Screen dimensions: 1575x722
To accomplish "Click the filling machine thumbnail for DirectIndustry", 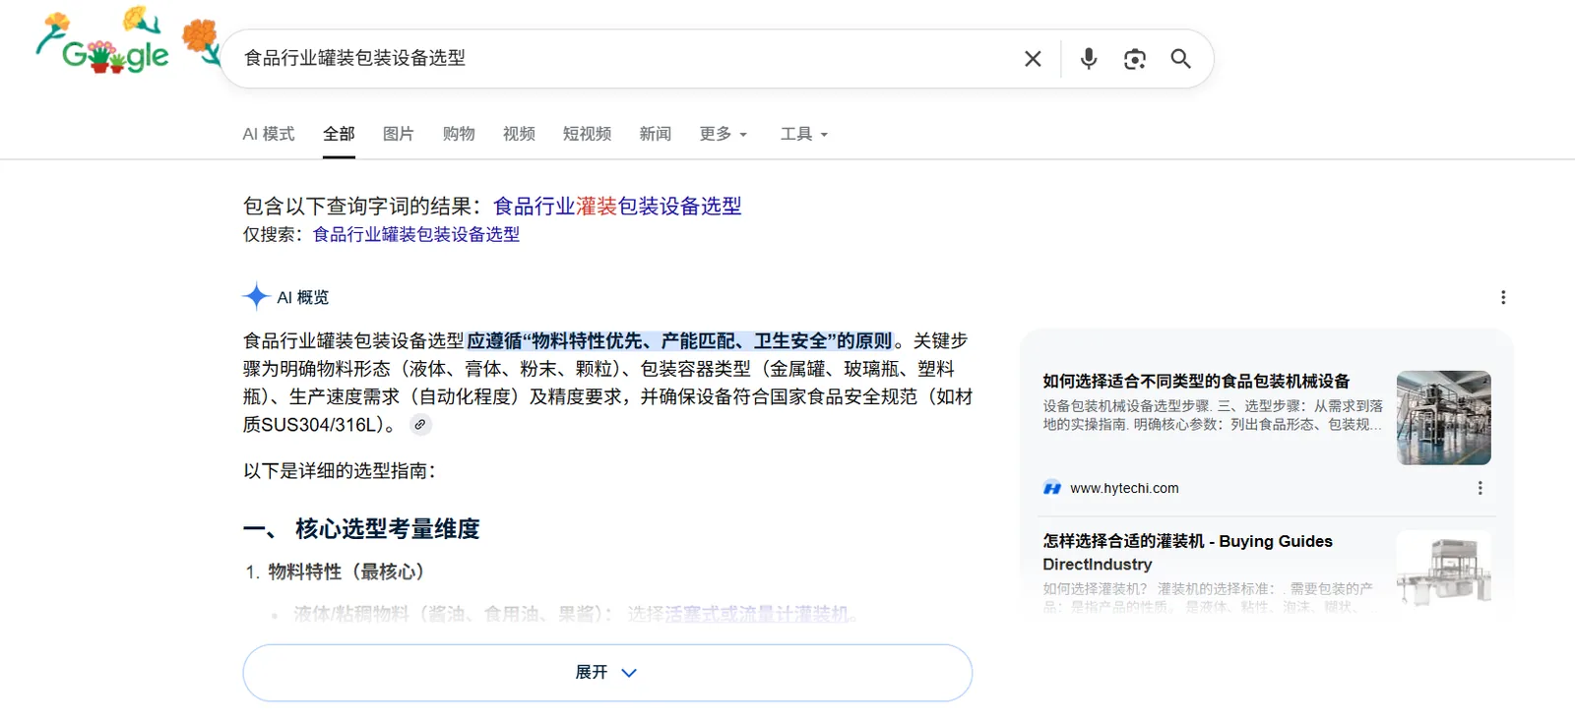I will 1444,571.
